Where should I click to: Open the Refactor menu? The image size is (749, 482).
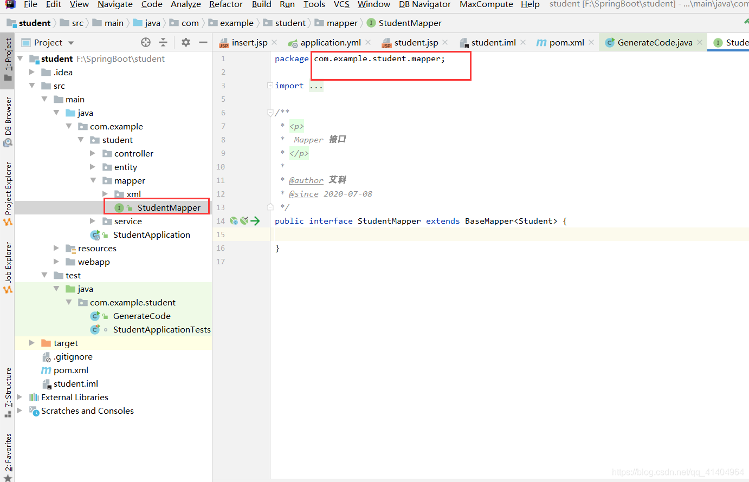pos(225,5)
